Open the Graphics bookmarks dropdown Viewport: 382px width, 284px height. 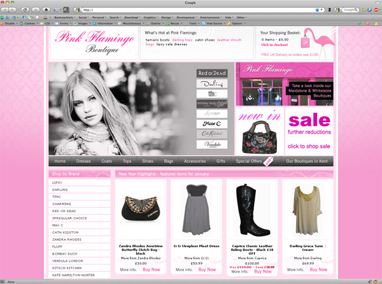(150, 17)
